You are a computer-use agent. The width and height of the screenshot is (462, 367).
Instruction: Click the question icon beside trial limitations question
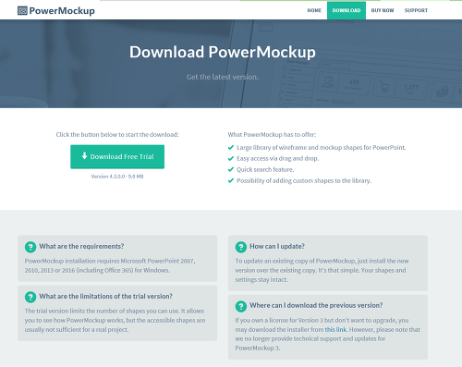click(x=30, y=297)
